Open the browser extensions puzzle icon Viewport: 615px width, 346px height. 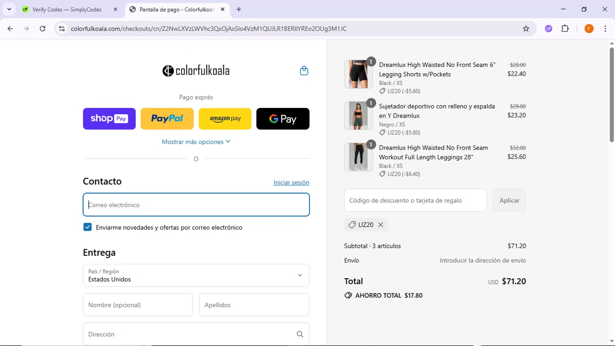(565, 29)
